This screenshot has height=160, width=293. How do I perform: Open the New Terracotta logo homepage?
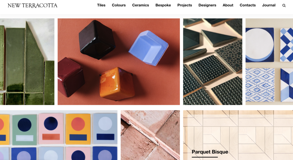[x=33, y=5]
